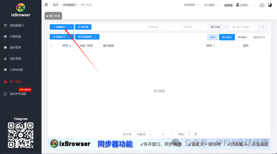Click the 同步器 button
Screen dimensions: 277x154
point(83,27)
